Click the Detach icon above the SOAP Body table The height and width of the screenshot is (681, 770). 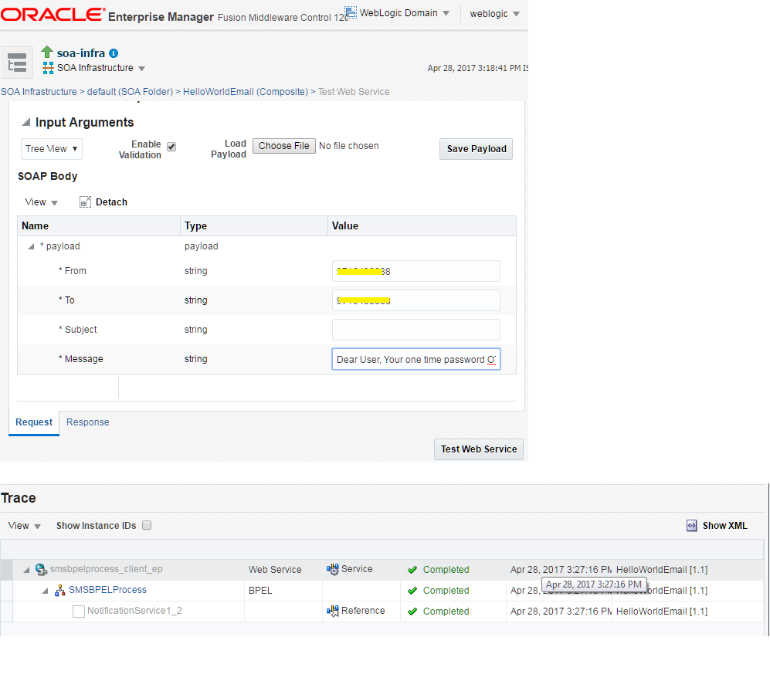point(85,202)
